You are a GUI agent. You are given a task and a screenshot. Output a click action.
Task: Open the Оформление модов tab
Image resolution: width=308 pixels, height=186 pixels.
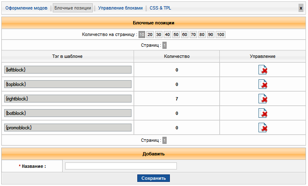point(26,8)
